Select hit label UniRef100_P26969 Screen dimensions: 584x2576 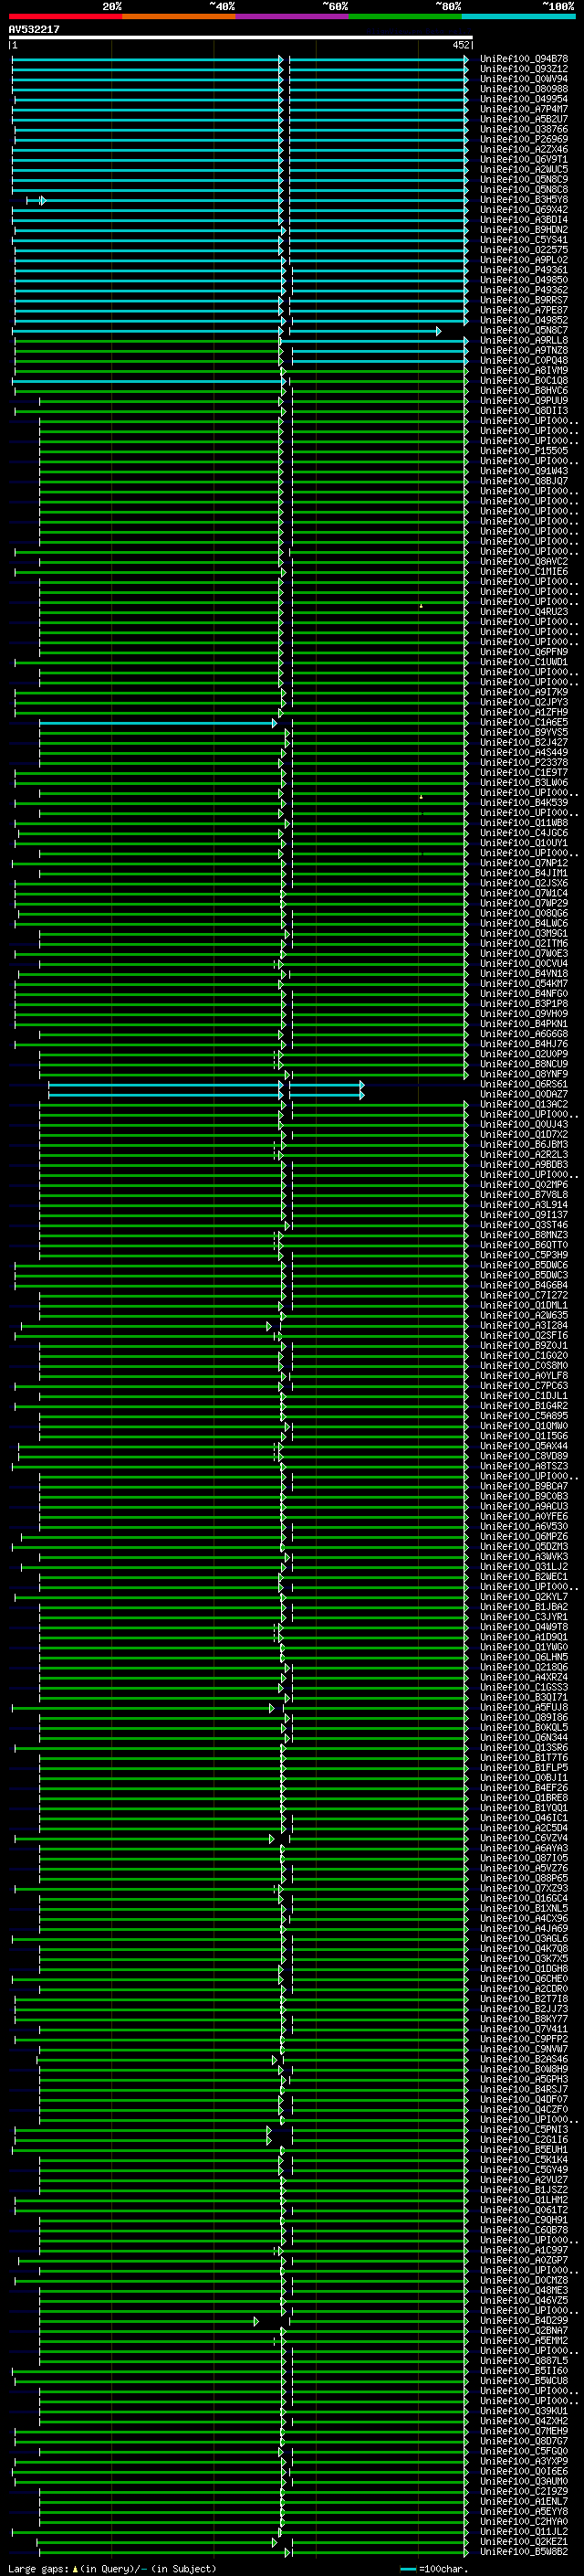[524, 139]
